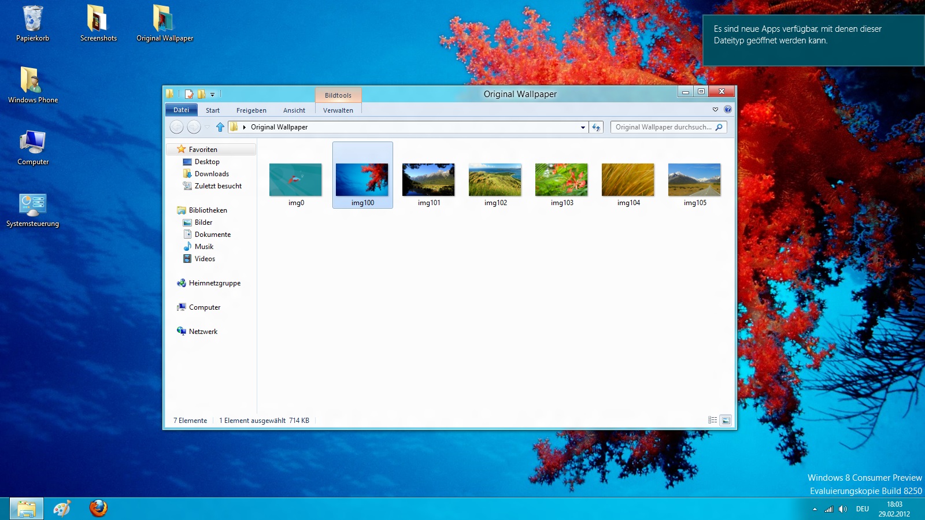Open the taskbar clock and date
Image resolution: width=925 pixels, height=520 pixels.
pos(894,509)
